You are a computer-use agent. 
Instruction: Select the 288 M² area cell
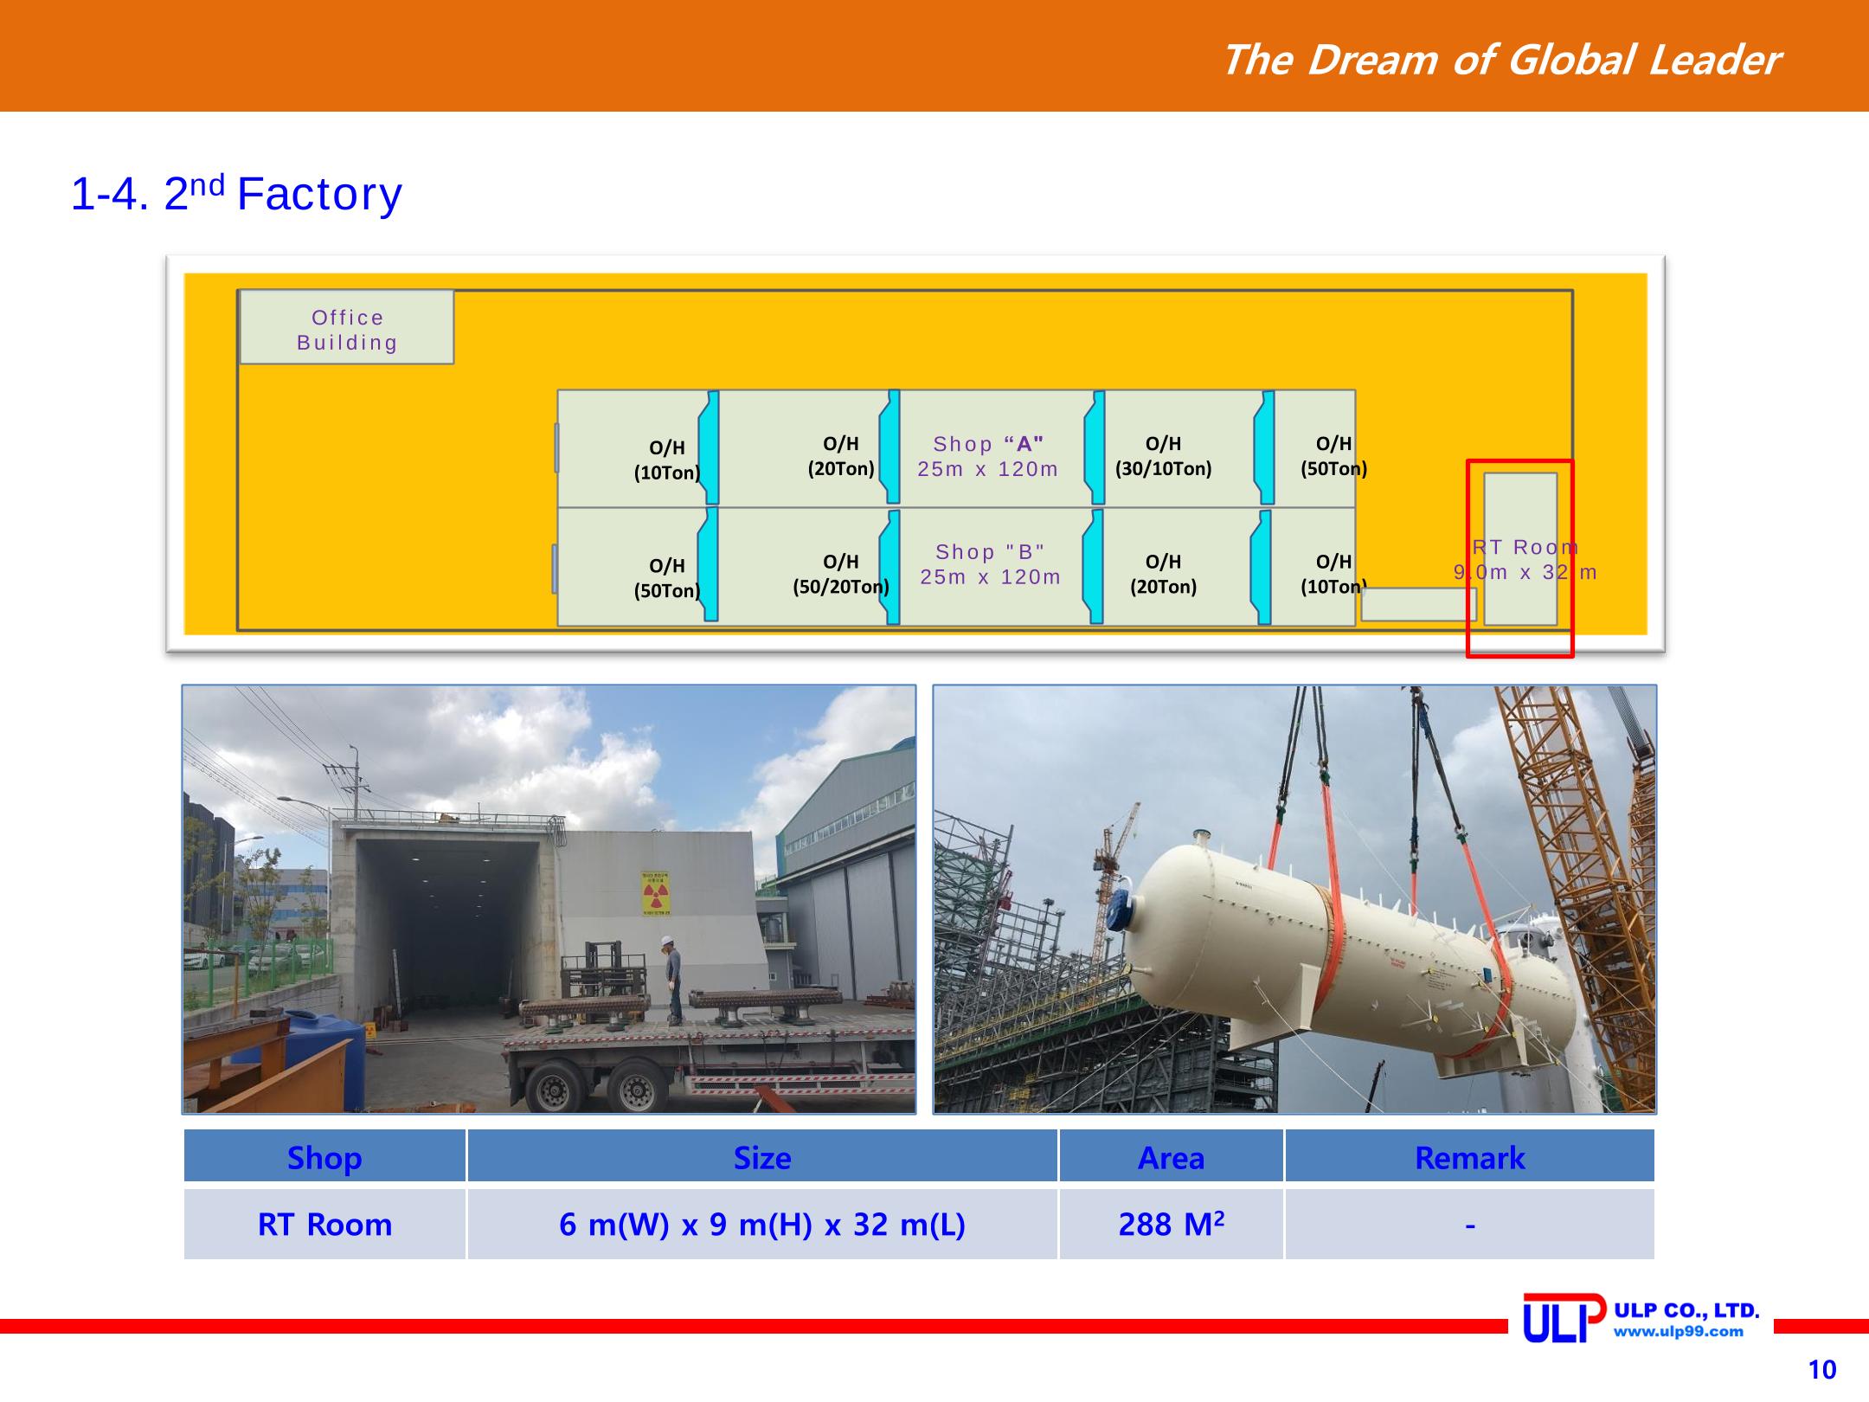pyautogui.click(x=1171, y=1224)
